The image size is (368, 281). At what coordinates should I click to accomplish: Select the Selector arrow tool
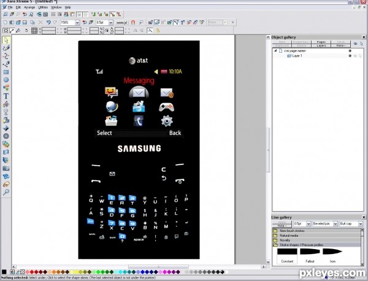point(6,40)
